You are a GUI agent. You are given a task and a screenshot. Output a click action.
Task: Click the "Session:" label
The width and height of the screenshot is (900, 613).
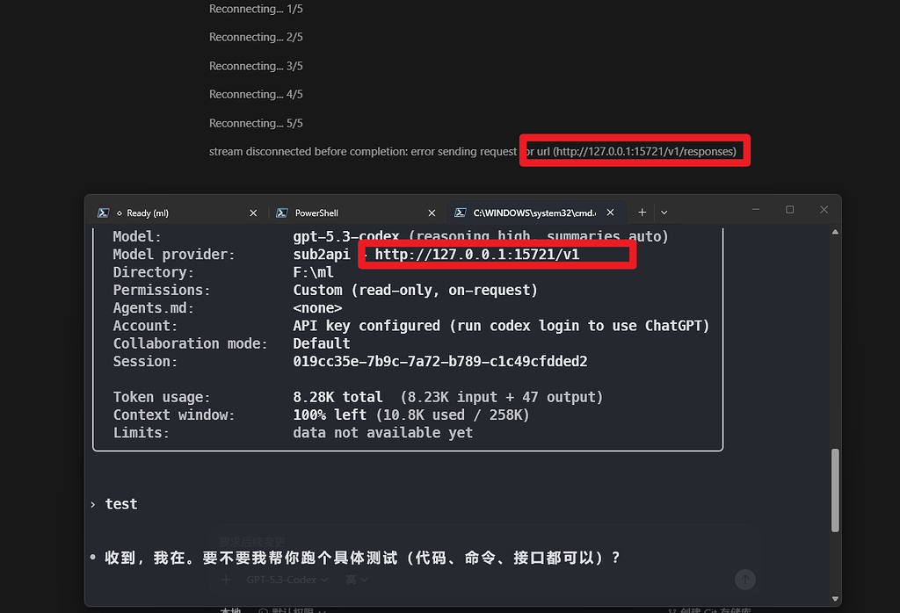pyautogui.click(x=145, y=361)
